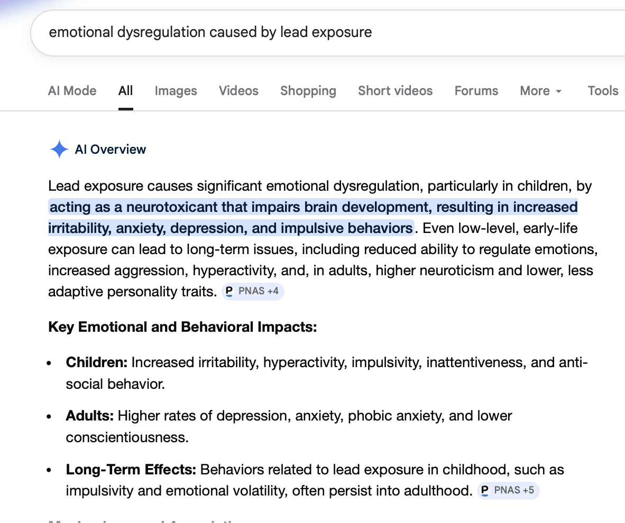Click the AI Overview sparkle icon
The image size is (625, 523).
tap(59, 150)
